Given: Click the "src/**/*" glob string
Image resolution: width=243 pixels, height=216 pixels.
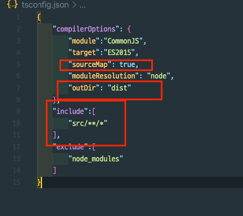Looking at the screenshot, I should 88,123.
